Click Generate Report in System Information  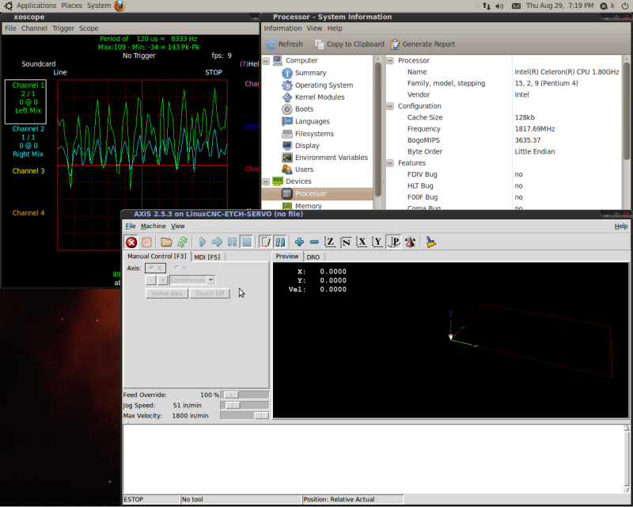423,44
